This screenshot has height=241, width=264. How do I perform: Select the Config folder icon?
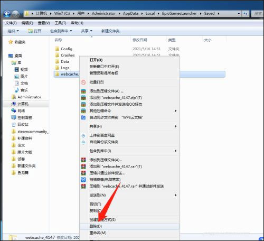[57, 49]
